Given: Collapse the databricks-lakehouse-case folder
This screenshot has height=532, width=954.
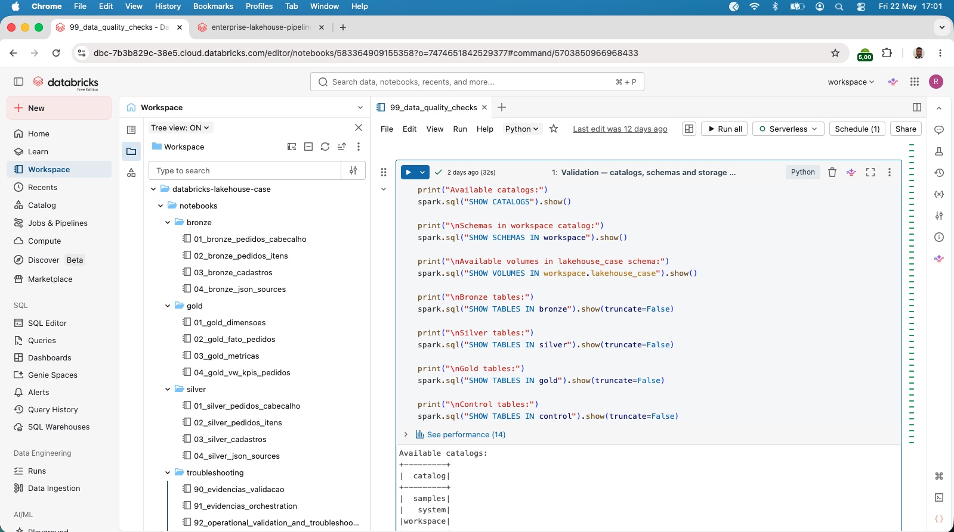Looking at the screenshot, I should pyautogui.click(x=153, y=189).
